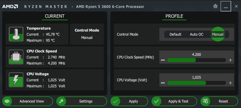Image resolution: width=241 pixels, height=108 pixels.
Task: Switch control mode to Auto OC
Action: (196, 34)
